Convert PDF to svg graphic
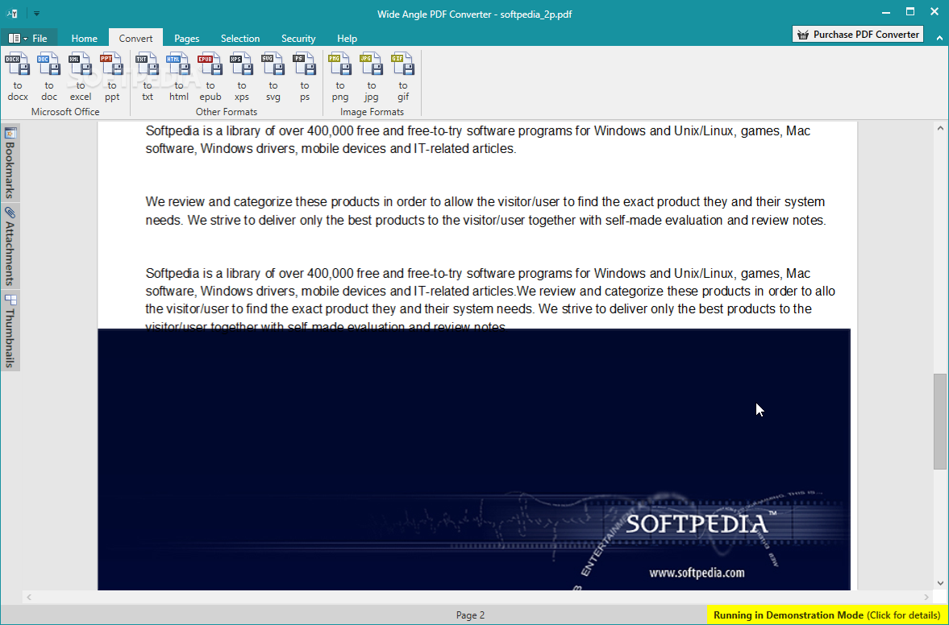This screenshot has width=949, height=625. [273, 77]
